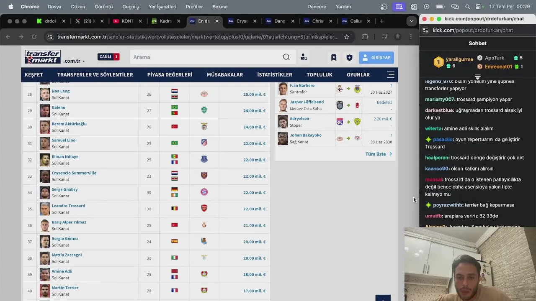Open a new Chrome tab with plus

click(x=381, y=21)
